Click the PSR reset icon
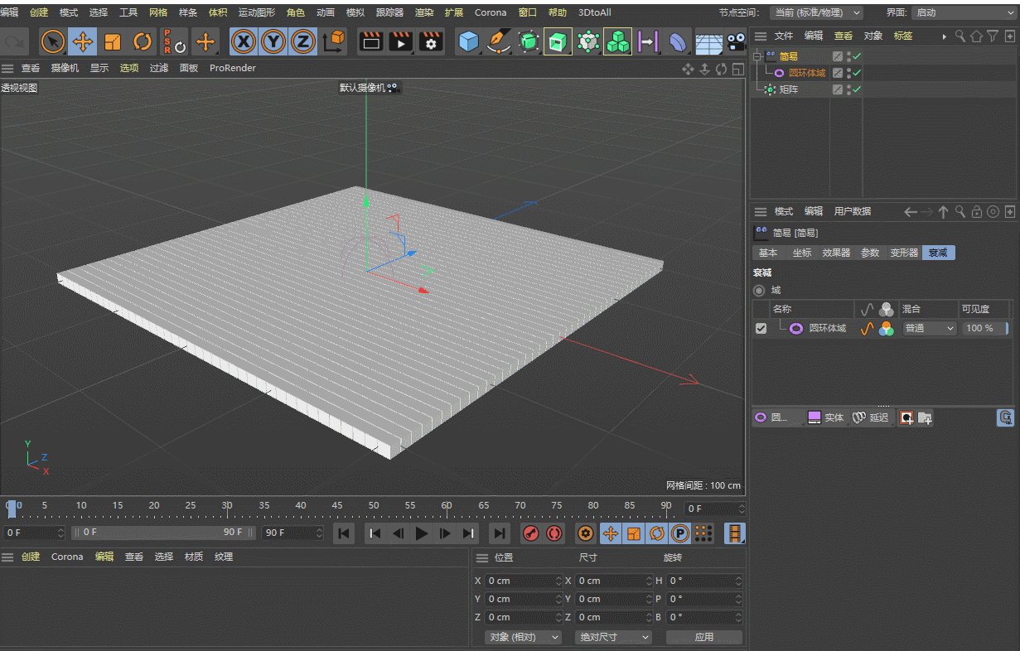 pos(174,41)
